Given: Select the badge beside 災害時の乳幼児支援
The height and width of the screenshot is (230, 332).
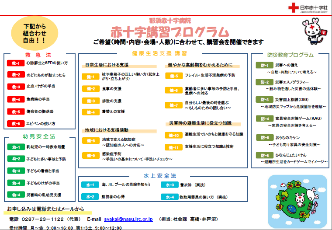Looking at the screenshot, I should [x=16, y=195].
